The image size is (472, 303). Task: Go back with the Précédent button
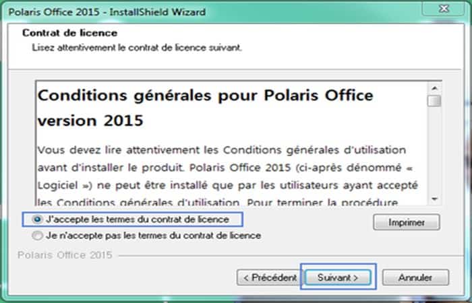pyautogui.click(x=268, y=277)
